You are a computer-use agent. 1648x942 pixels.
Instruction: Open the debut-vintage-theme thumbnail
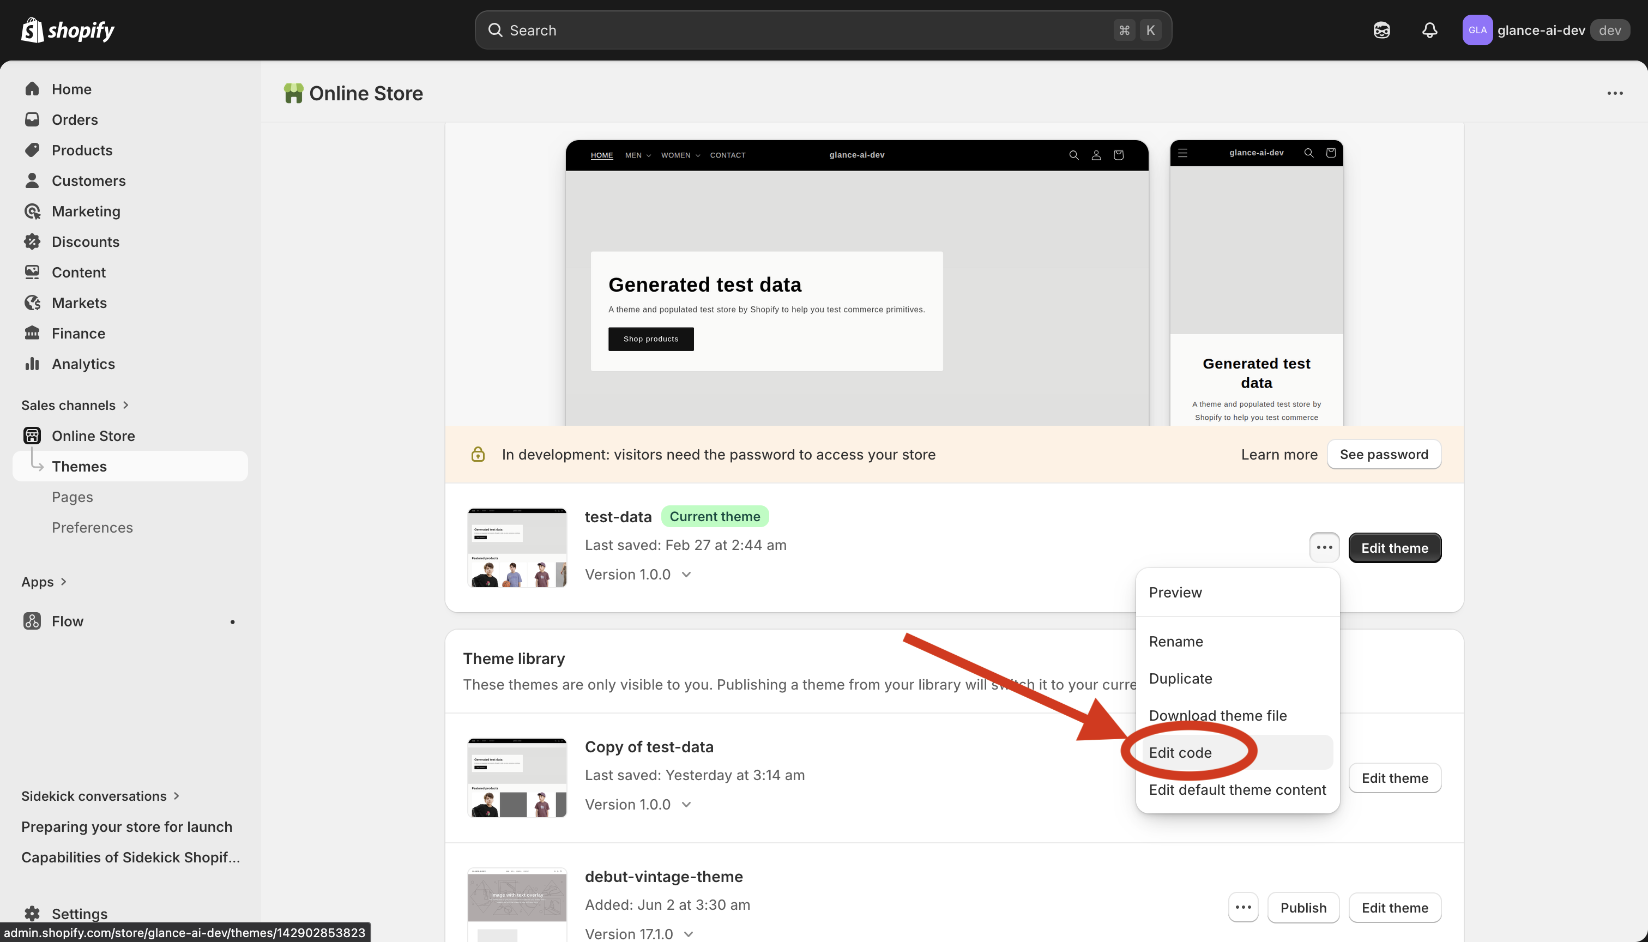tap(517, 904)
